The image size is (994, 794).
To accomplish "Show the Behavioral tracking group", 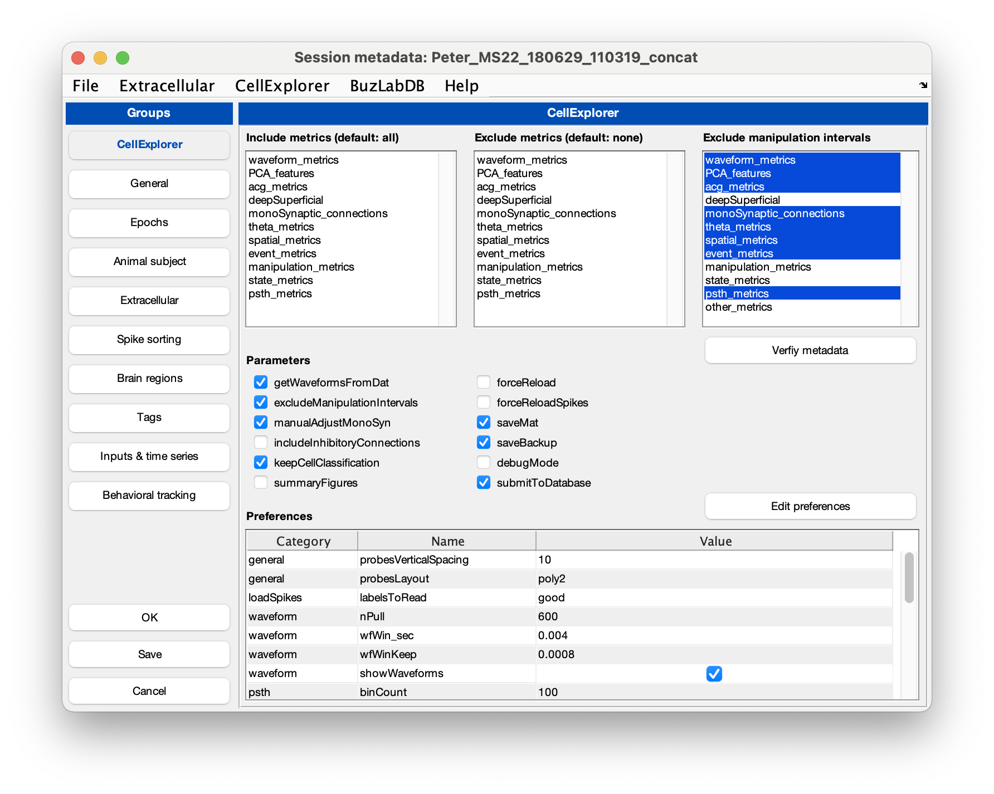I will tap(149, 496).
